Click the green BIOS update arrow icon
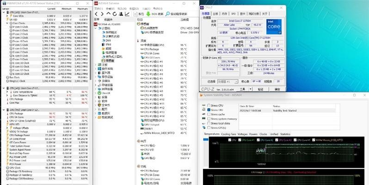This screenshot has height=185, width=369. 148,14
